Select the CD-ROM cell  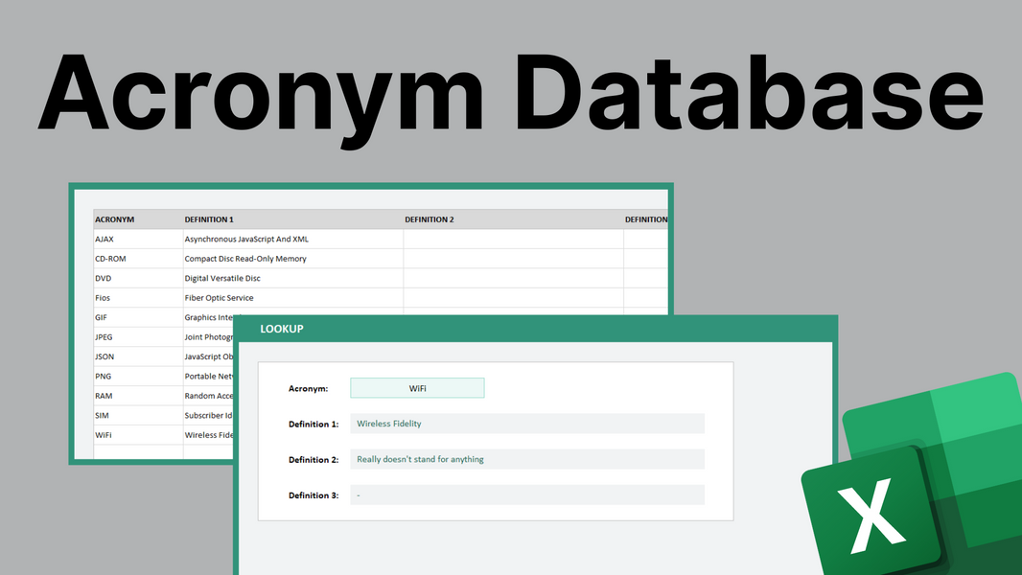(138, 259)
